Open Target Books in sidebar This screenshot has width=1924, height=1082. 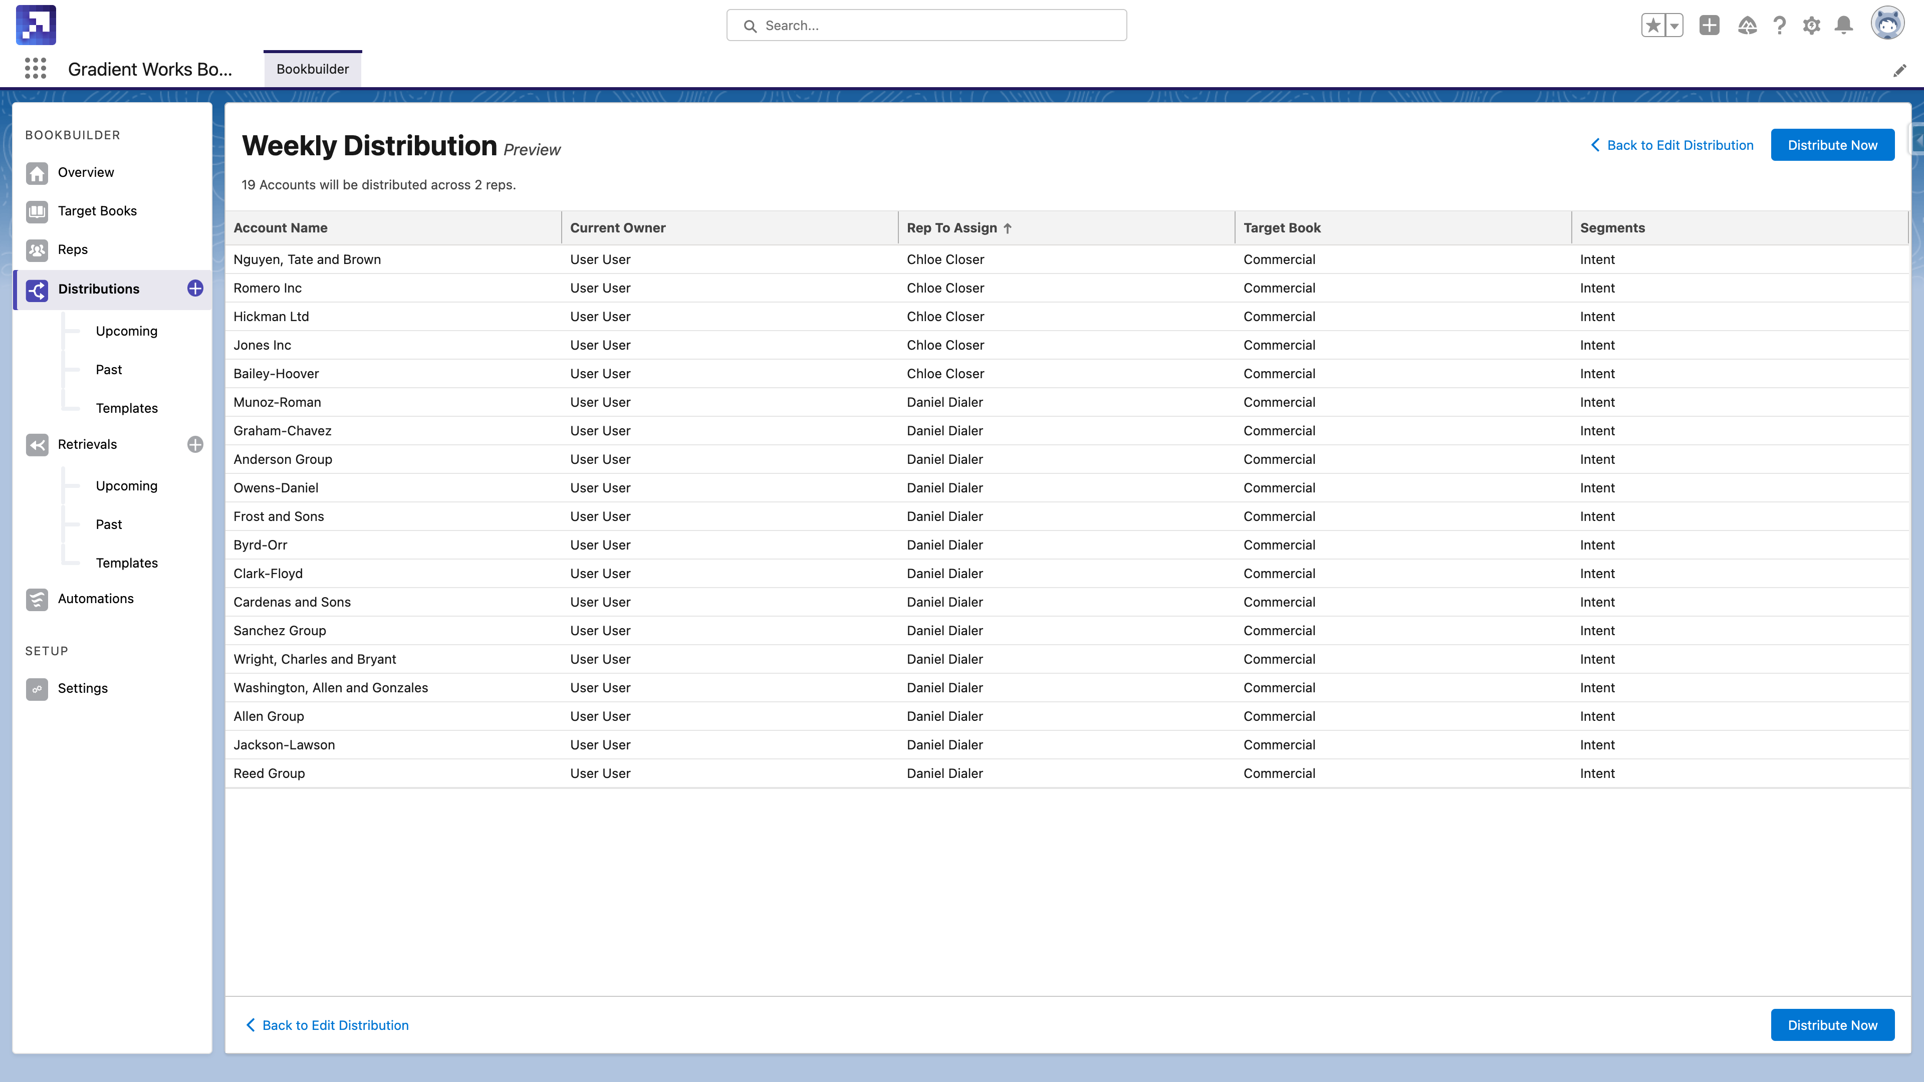97,210
